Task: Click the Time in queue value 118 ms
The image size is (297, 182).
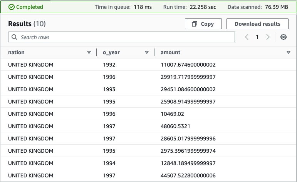Action: point(143,7)
